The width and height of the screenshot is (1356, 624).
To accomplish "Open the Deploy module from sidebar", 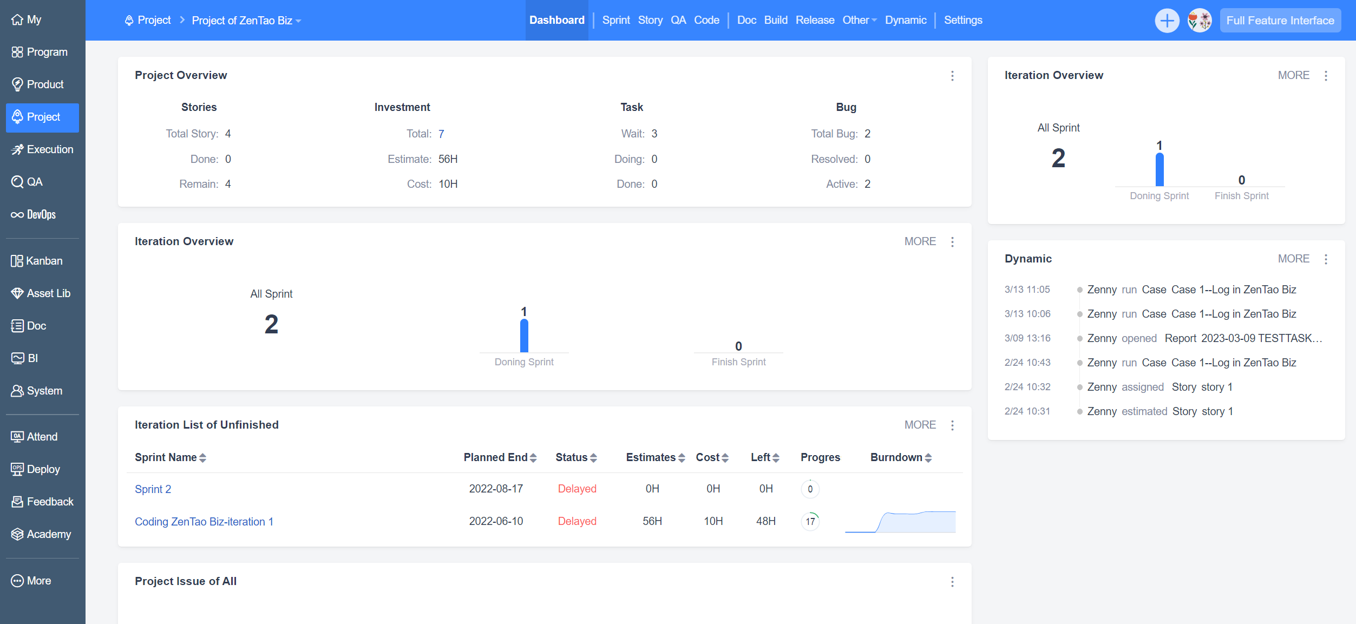I will pyautogui.click(x=43, y=469).
